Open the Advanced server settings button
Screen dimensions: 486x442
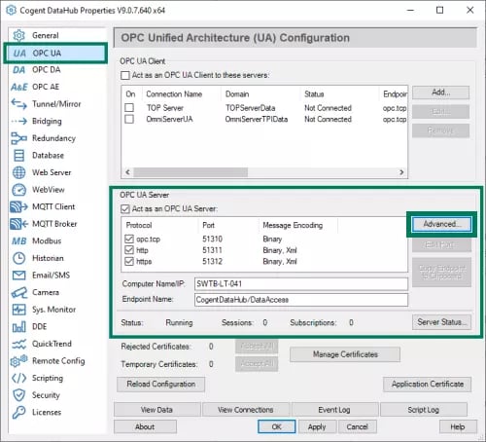click(x=441, y=224)
